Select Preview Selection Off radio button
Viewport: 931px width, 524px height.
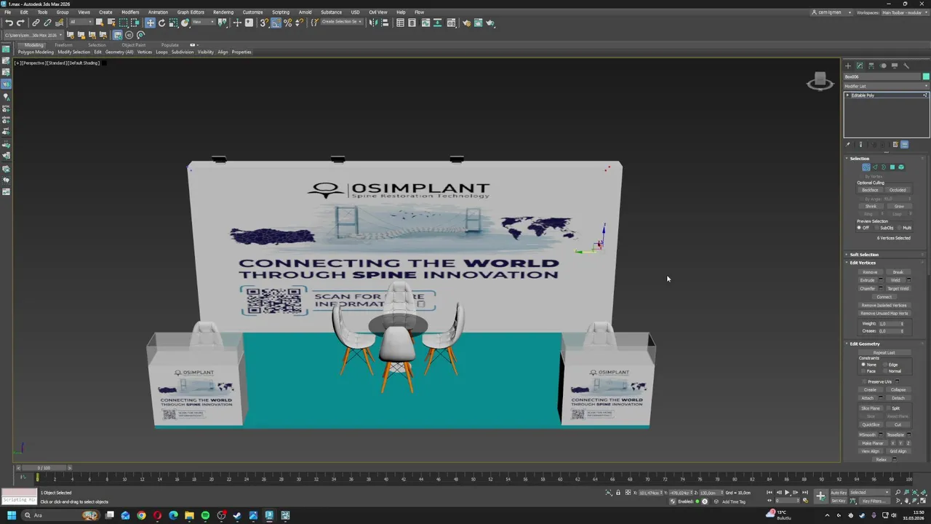tap(859, 228)
